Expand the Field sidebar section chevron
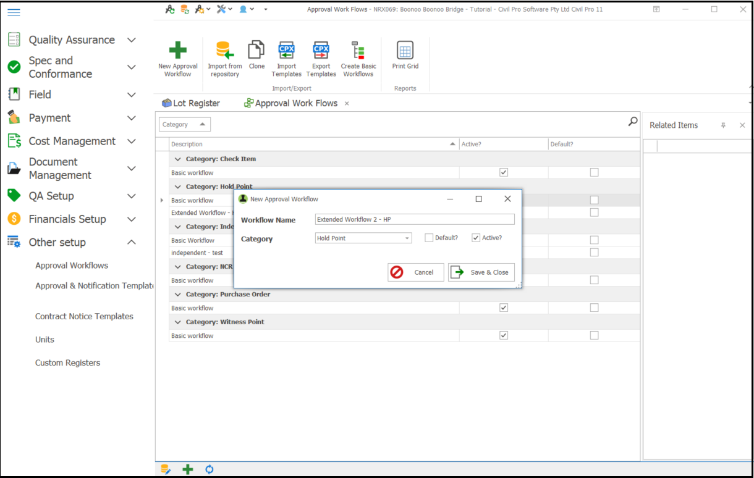This screenshot has width=754, height=478. [131, 94]
